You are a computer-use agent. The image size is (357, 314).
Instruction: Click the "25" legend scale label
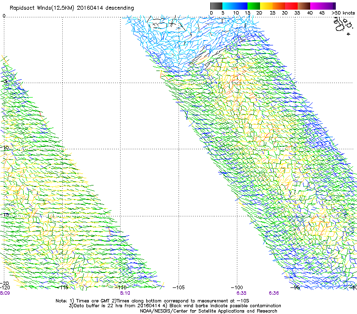273,13
